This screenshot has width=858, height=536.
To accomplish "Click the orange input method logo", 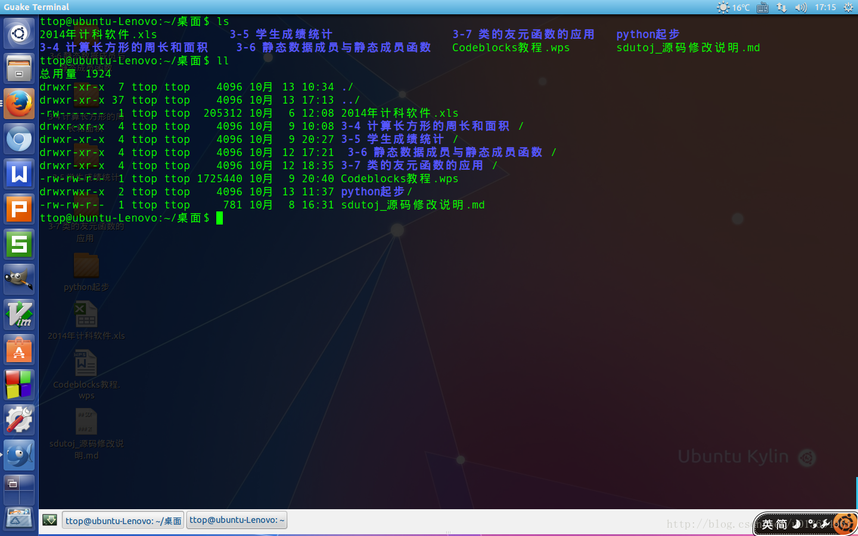I will pyautogui.click(x=845, y=524).
